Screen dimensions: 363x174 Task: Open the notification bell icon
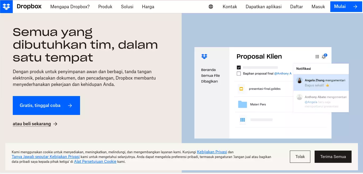tap(324, 56)
